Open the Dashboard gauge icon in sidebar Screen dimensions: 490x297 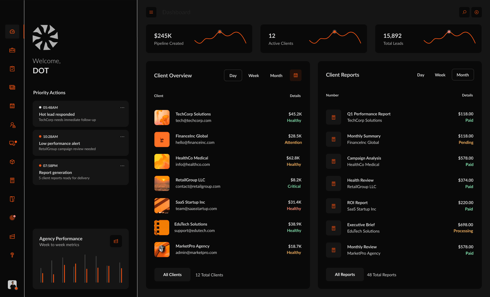point(12,31)
